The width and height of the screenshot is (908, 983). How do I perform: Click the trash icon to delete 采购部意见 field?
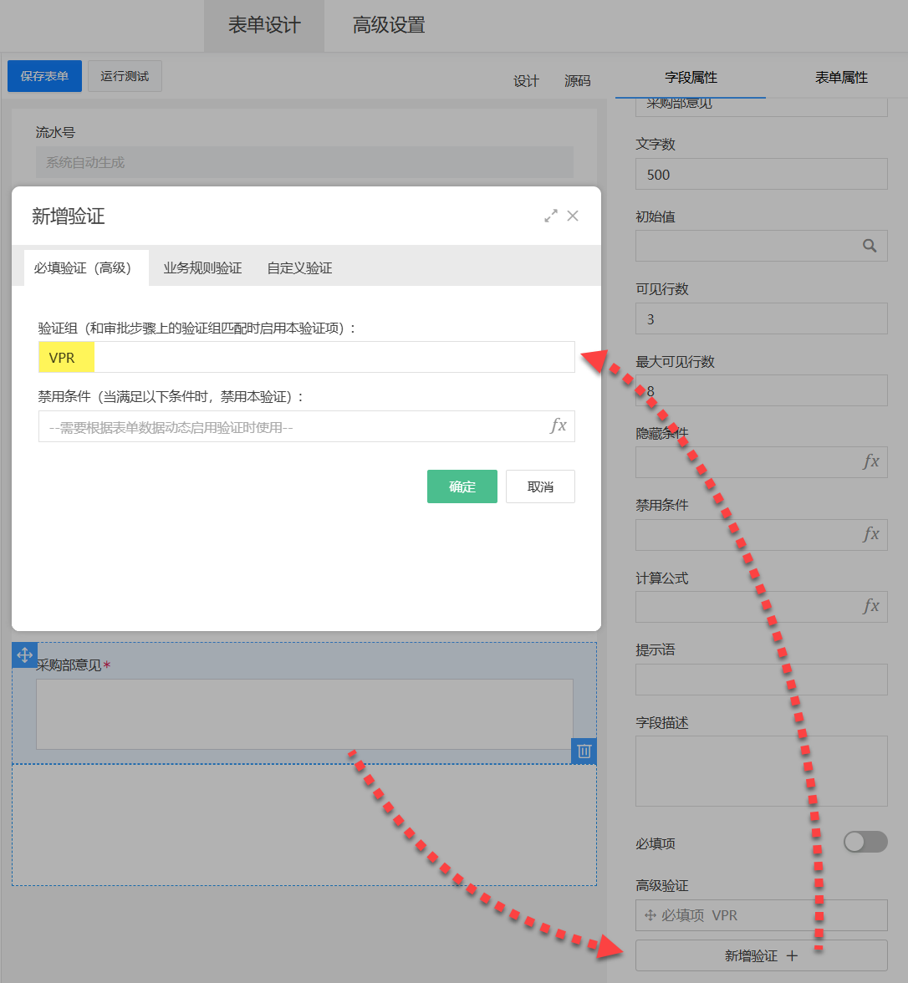[x=583, y=751]
